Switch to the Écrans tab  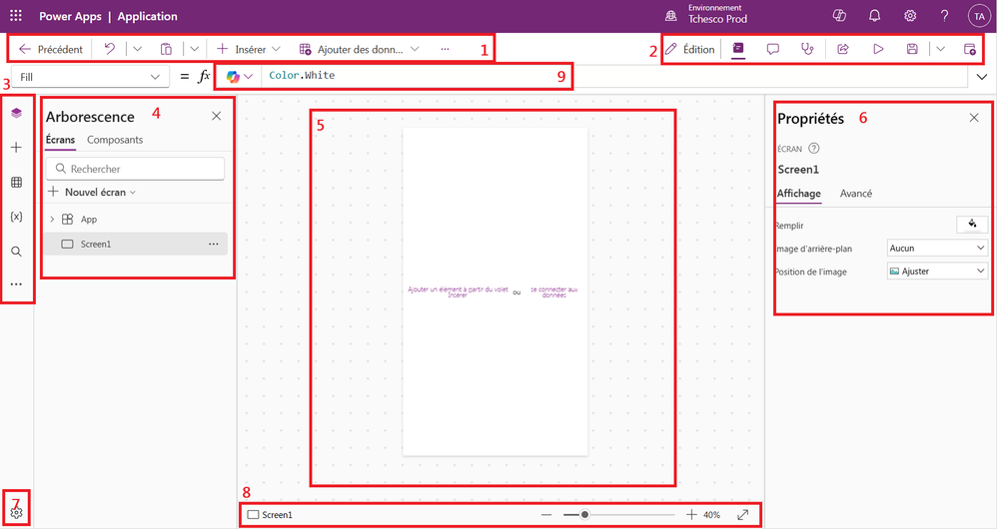click(x=60, y=140)
